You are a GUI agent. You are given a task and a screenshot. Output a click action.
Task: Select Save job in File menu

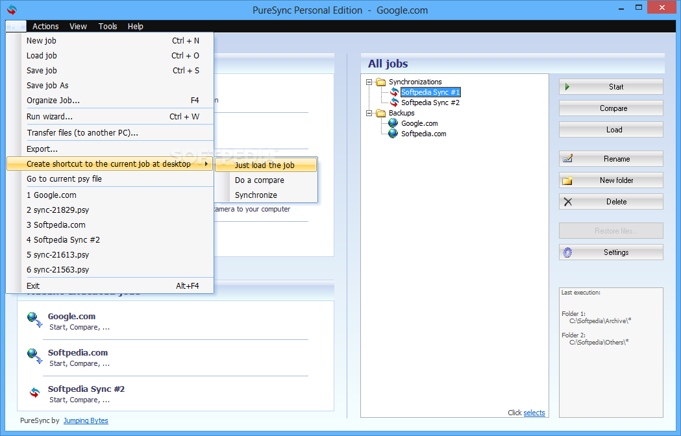pyautogui.click(x=110, y=70)
